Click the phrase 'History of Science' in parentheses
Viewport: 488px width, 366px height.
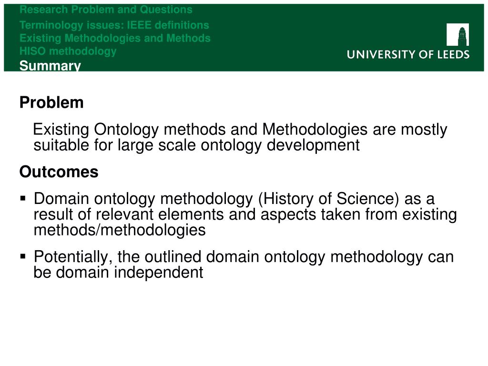click(x=329, y=199)
